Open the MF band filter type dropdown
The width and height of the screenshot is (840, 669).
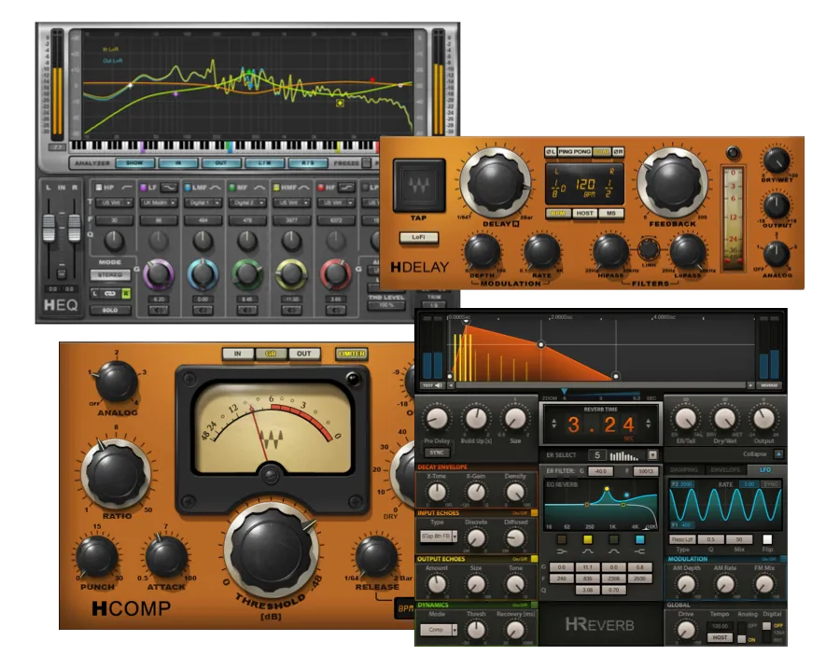pyautogui.click(x=247, y=203)
